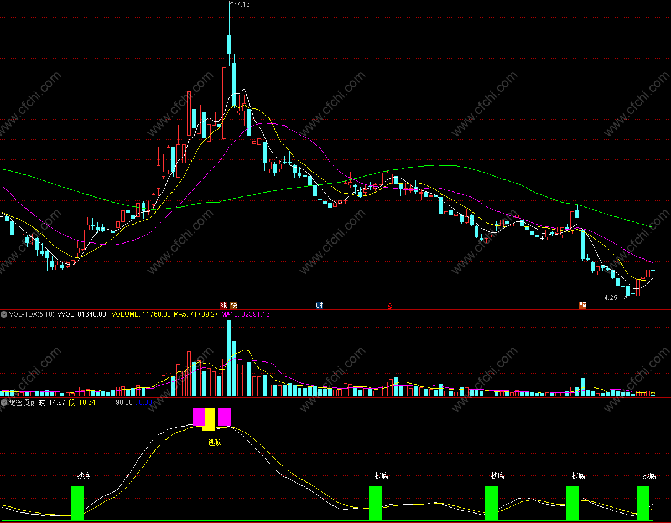Click the rightmost 抄底 signal label
671x523 pixels.
click(x=649, y=475)
